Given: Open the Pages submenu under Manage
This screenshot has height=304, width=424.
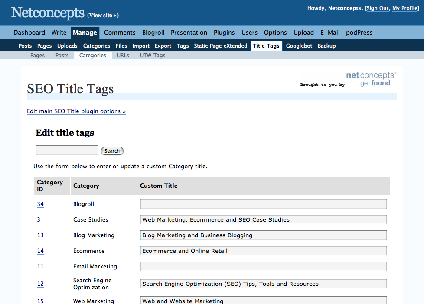Looking at the screenshot, I should click(44, 46).
